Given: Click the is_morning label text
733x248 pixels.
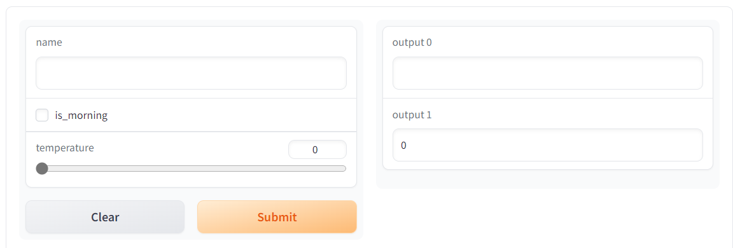Looking at the screenshot, I should [x=81, y=115].
